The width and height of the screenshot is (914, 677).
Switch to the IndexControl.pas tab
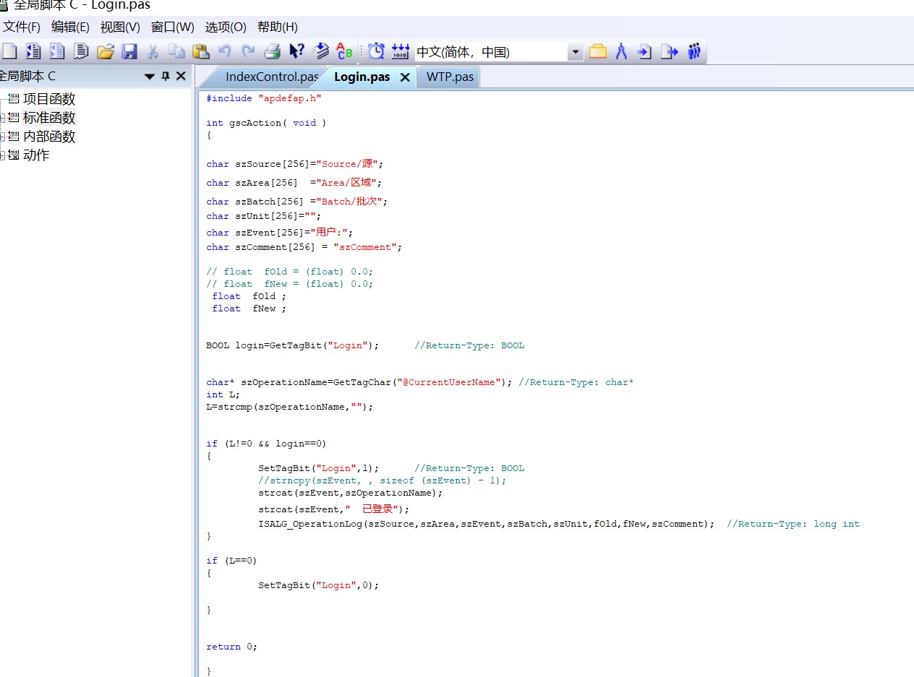coord(271,77)
